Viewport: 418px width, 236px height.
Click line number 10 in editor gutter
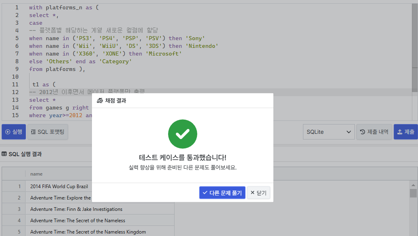pos(15,77)
